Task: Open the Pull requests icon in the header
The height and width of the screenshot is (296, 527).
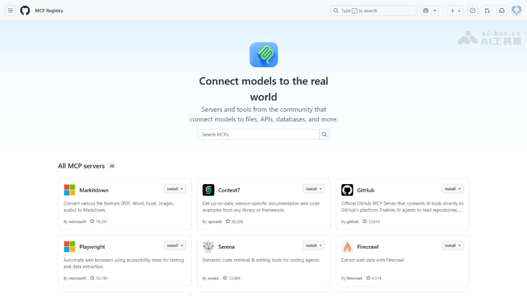Action: click(x=487, y=11)
